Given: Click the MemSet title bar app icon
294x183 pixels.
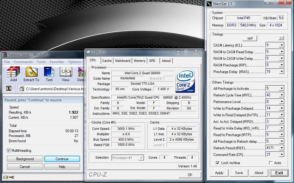Looking at the screenshot, I should tap(209, 4).
